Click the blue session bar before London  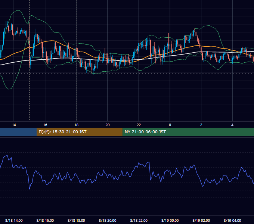click(18, 132)
